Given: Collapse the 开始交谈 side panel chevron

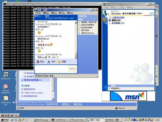Looking at the screenshot, I should pos(96,16).
